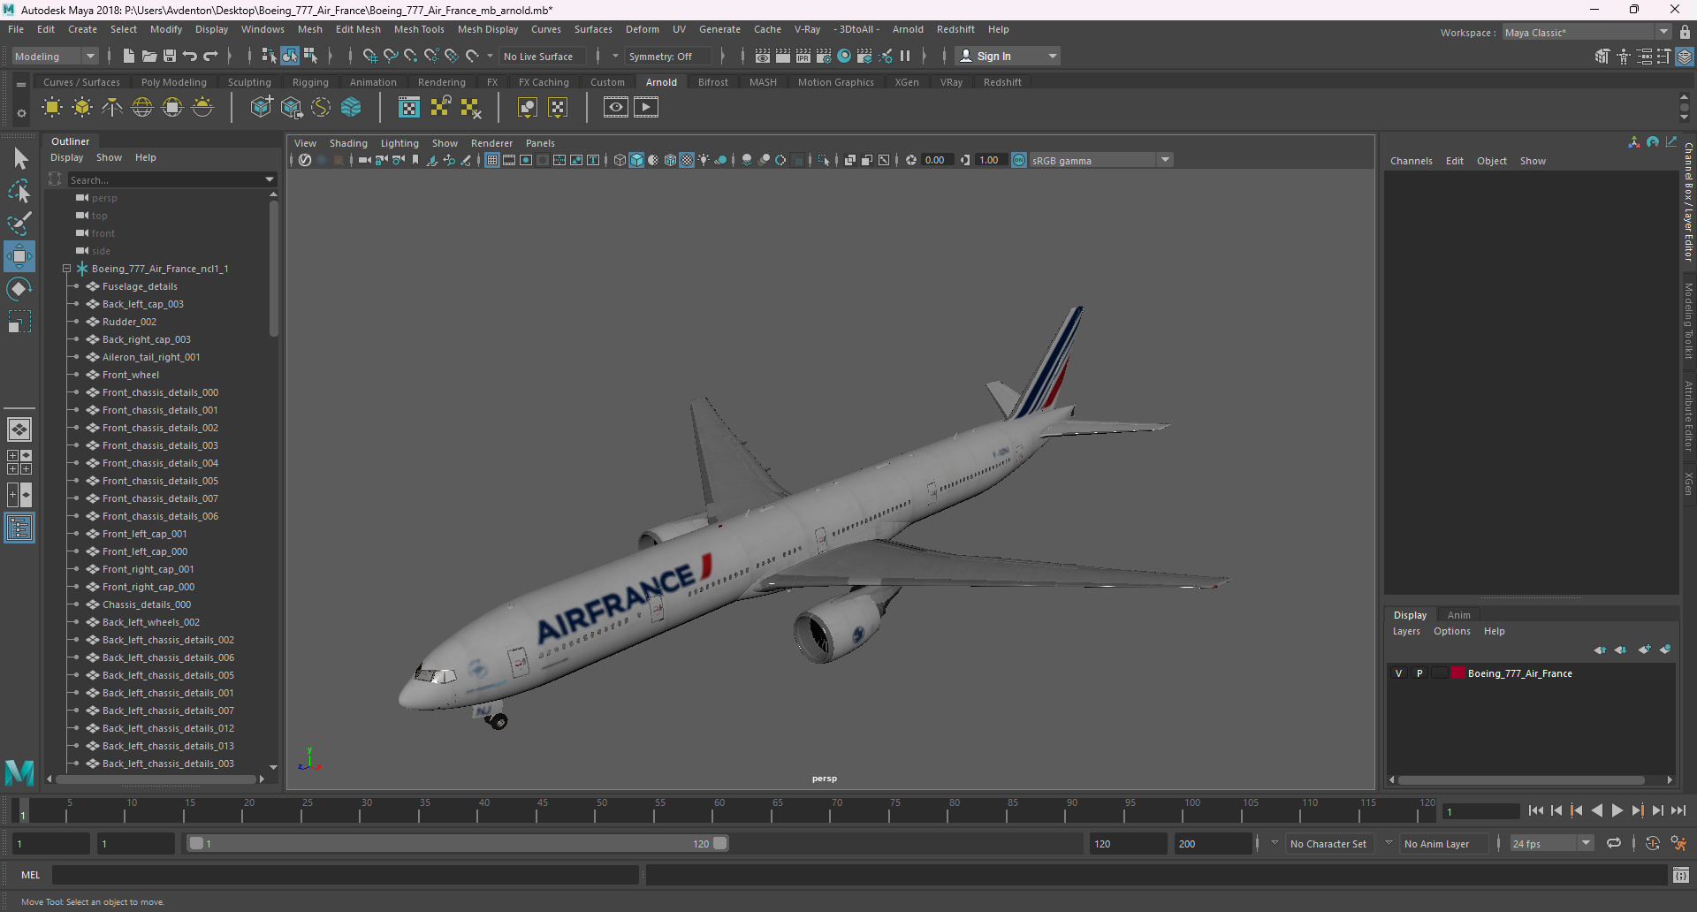The image size is (1697, 912).
Task: Open sRGB gamma view transform dropdown
Action: pos(1165,160)
